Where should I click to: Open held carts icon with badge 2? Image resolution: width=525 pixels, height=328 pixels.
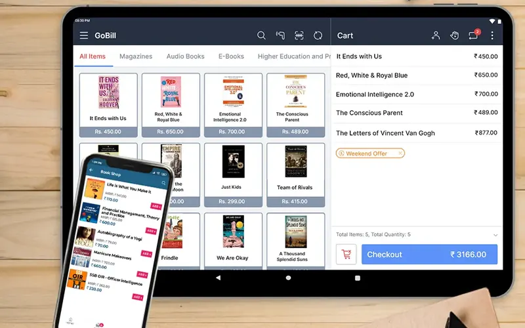(x=474, y=35)
